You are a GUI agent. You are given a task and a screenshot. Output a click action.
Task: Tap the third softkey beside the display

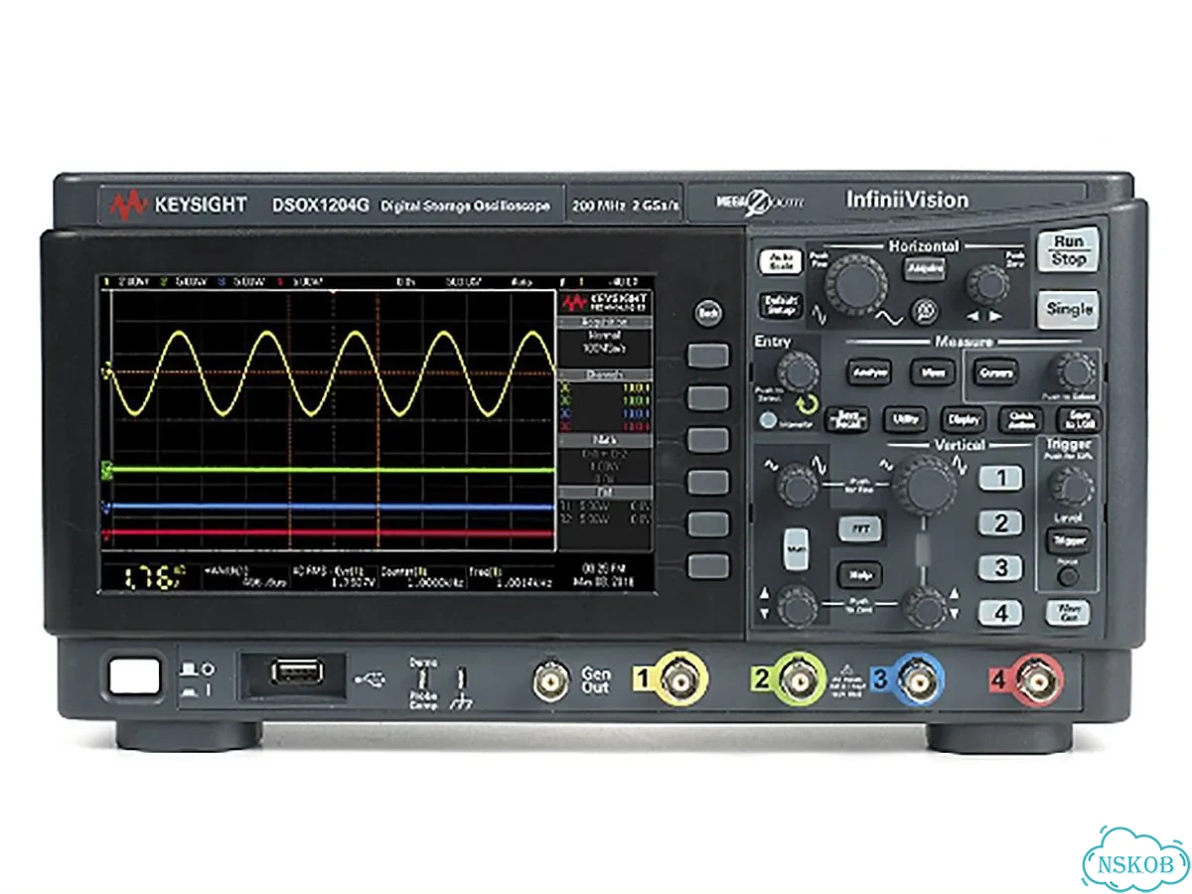tap(708, 440)
